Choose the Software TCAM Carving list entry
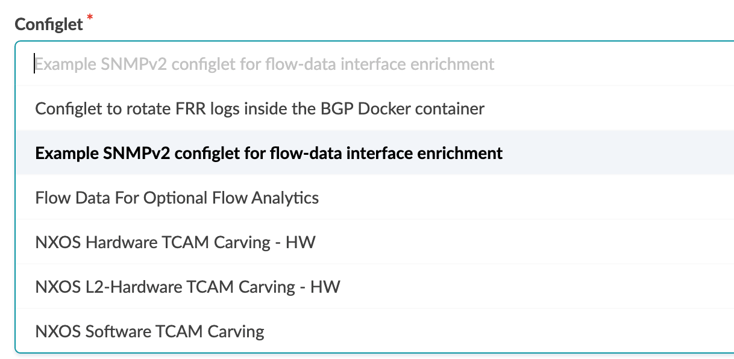This screenshot has width=734, height=359. 150,331
